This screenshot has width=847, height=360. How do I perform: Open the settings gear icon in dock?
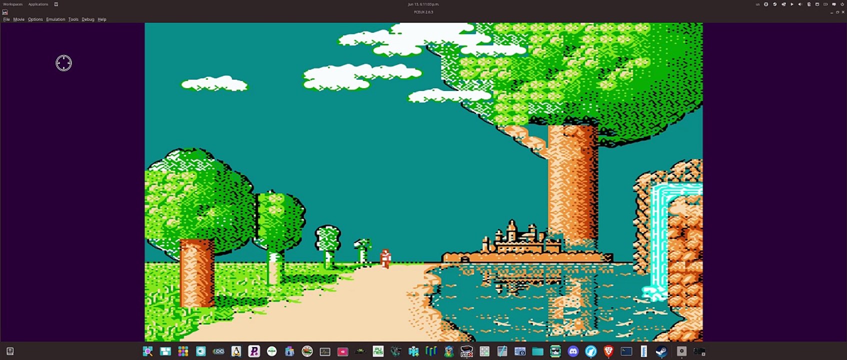pyautogui.click(x=681, y=351)
